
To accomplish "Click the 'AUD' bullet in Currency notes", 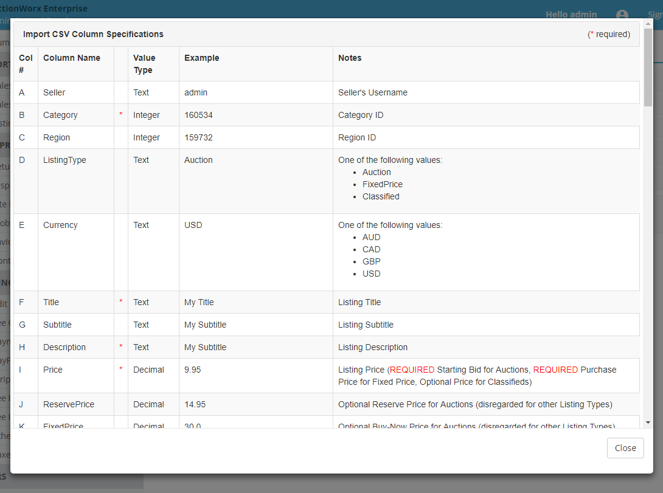I will click(x=371, y=237).
